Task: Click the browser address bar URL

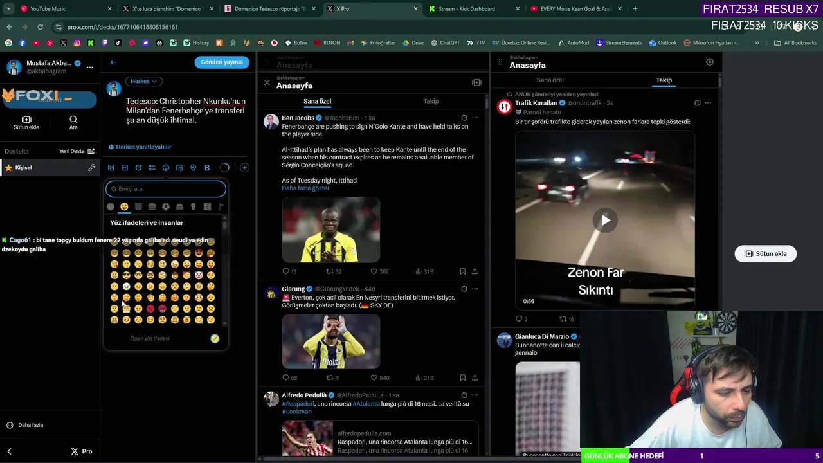Action: [x=122, y=27]
